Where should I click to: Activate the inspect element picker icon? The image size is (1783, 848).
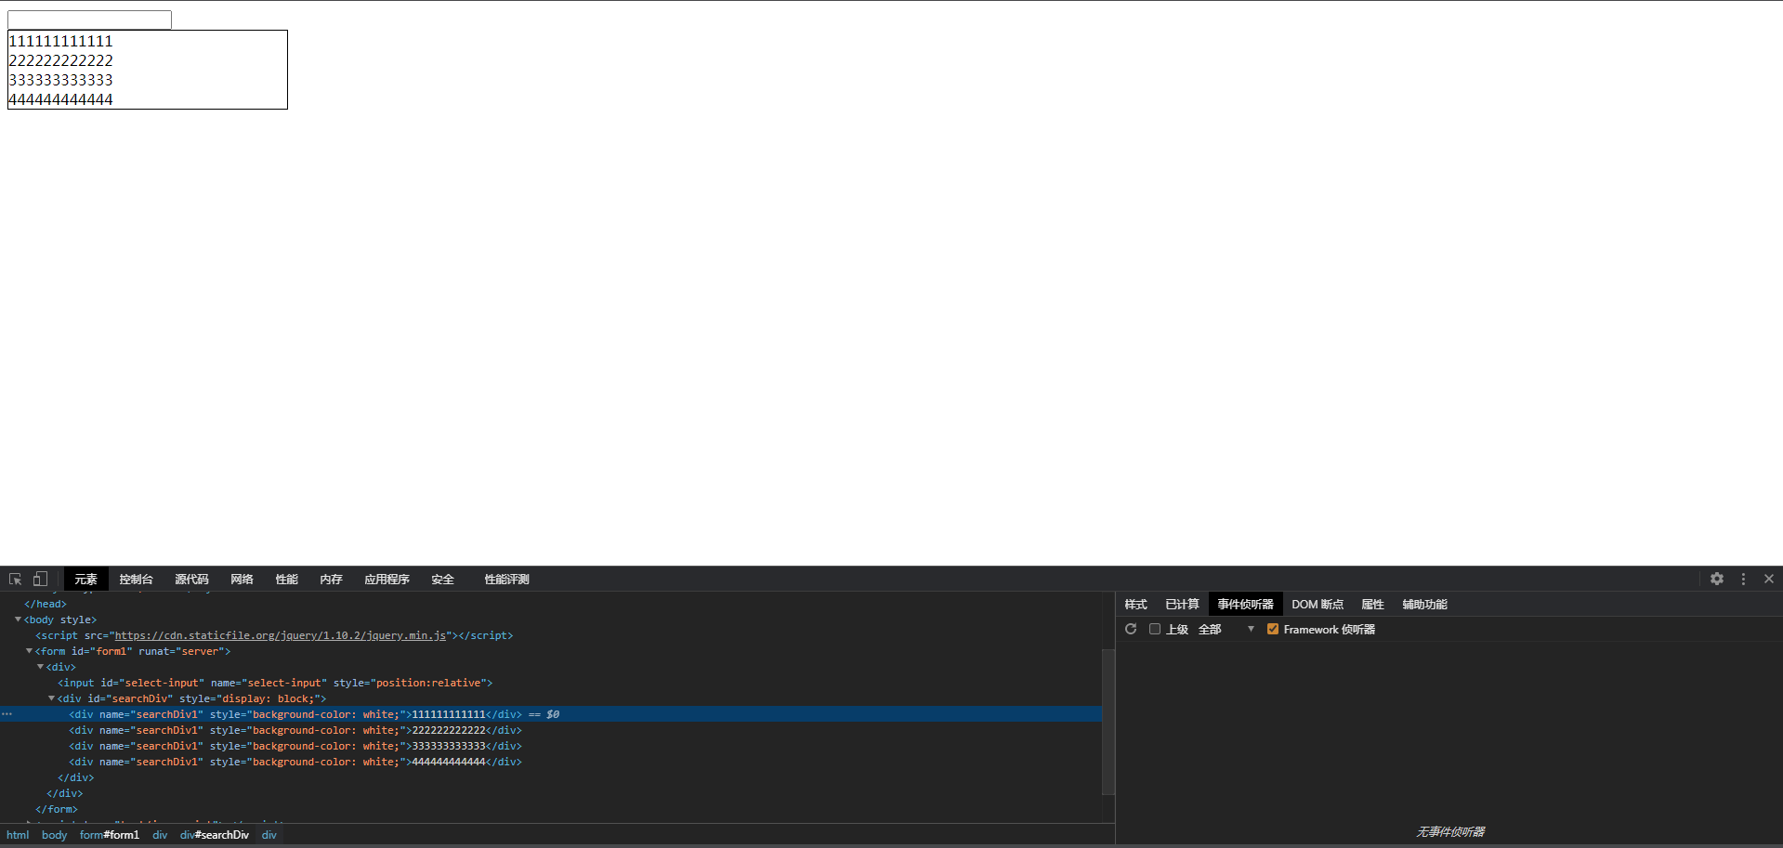point(15,579)
